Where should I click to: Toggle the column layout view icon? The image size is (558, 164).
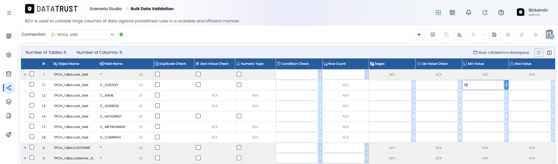click(549, 53)
